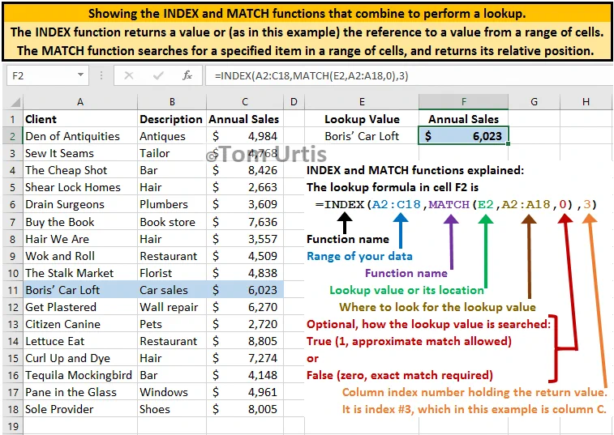The height and width of the screenshot is (435, 614).
Task: Click the Tequila Mockingbird cell
Action: tap(80, 375)
